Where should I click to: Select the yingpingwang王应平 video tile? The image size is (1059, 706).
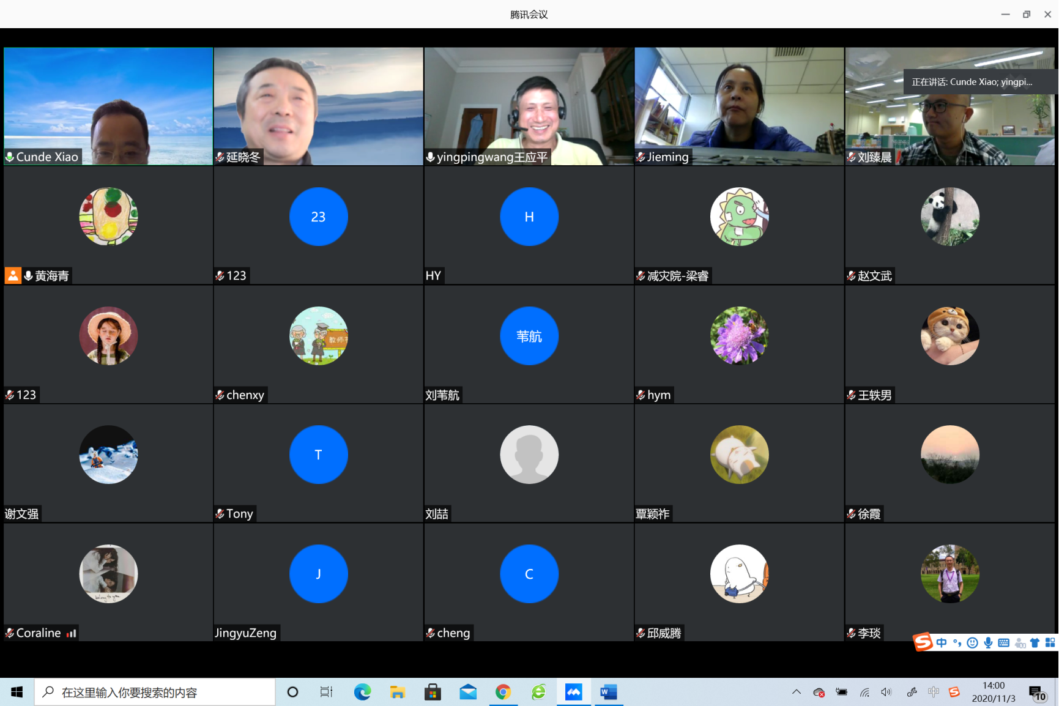click(x=529, y=106)
